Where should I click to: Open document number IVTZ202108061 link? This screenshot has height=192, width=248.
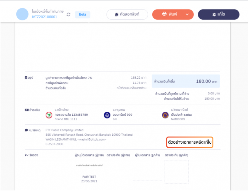(44, 17)
